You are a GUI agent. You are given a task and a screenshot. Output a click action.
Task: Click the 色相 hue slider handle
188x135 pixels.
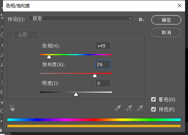(x=49, y=57)
